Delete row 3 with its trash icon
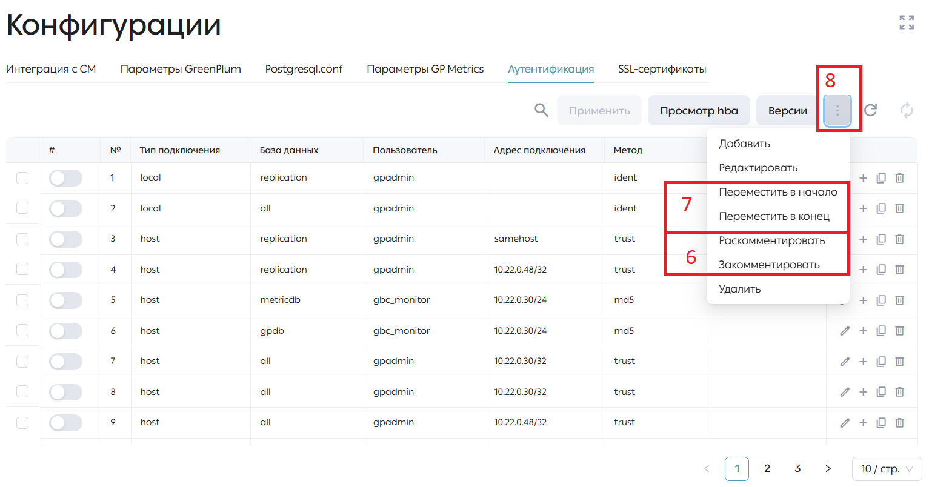This screenshot has width=929, height=487. pyautogui.click(x=899, y=239)
